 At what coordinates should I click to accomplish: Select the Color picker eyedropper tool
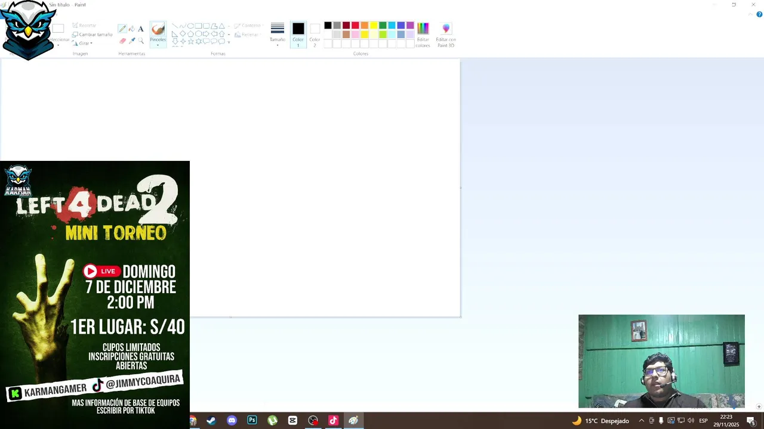pos(131,41)
